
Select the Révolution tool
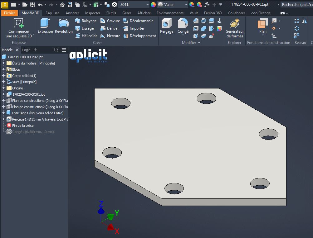[x=64, y=26]
